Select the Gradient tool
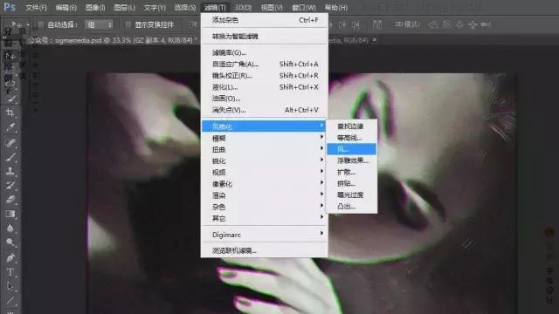559x314 pixels. click(10, 214)
